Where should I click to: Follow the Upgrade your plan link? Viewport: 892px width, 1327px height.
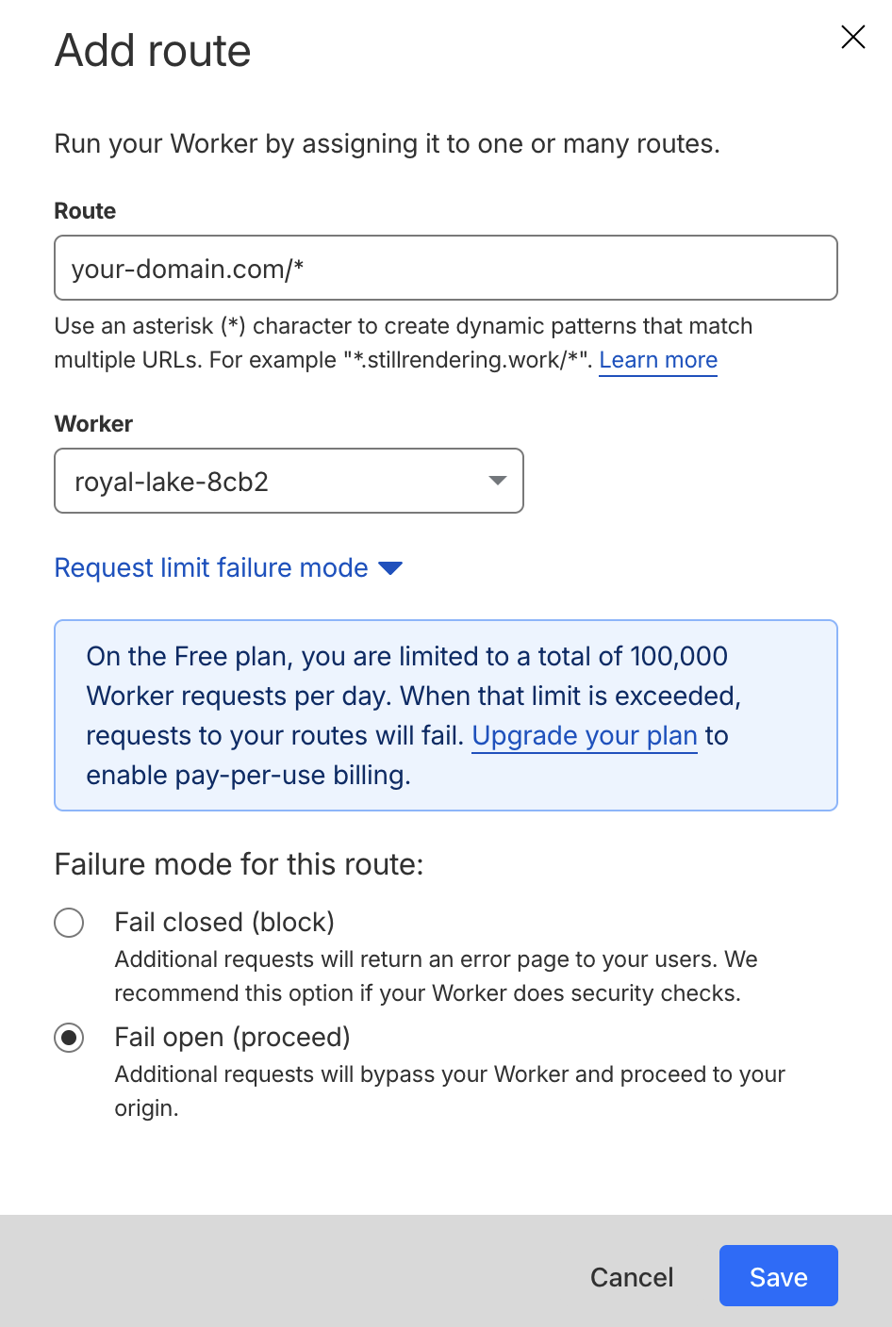[x=585, y=736]
